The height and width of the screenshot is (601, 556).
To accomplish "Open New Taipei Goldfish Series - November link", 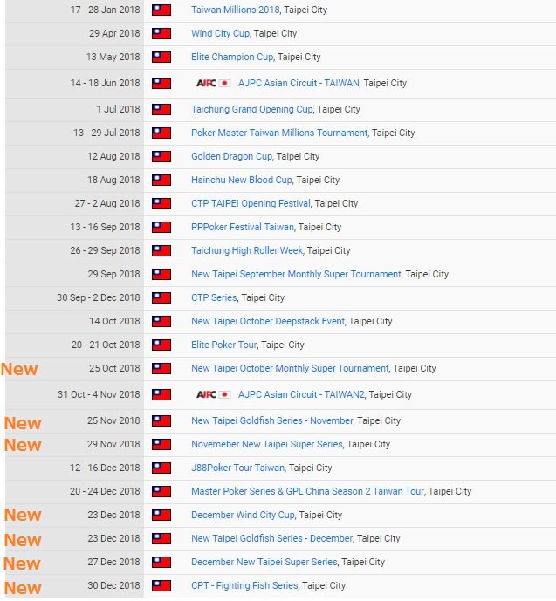I will click(272, 420).
